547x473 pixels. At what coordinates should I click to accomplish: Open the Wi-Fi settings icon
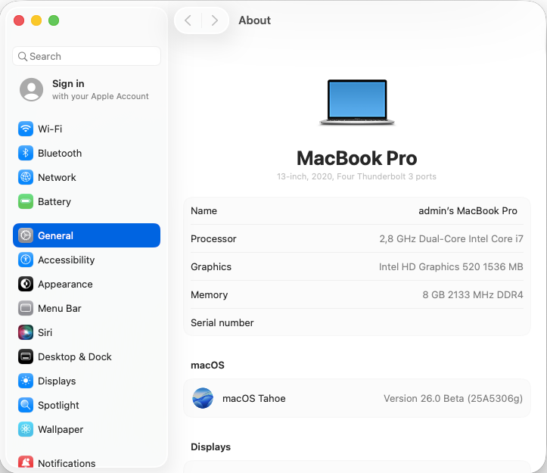point(26,129)
